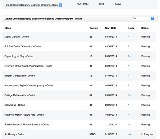160x139 pixels.
Task: Open A+ grade for Fundamentals of Physical Science
Action: [x=129, y=125]
